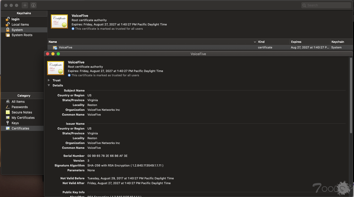This screenshot has width=354, height=197.
Task: Select the Local Items keychain
Action: click(x=20, y=25)
